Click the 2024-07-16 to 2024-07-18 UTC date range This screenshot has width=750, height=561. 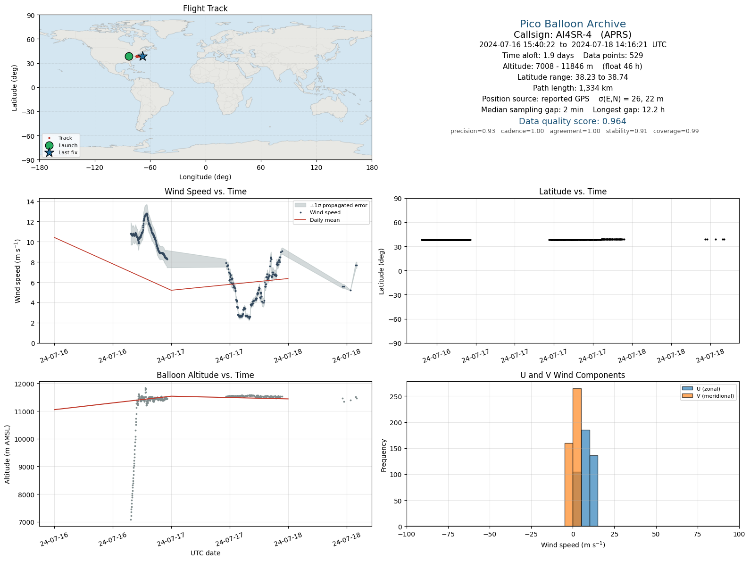573,45
